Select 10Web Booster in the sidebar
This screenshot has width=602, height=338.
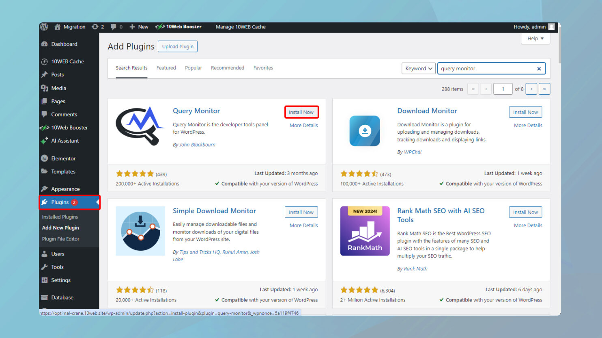click(67, 127)
